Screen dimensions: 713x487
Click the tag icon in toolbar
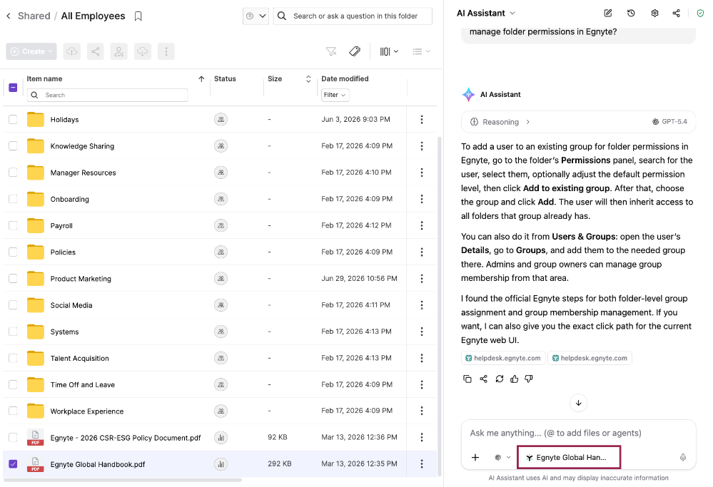pos(355,51)
